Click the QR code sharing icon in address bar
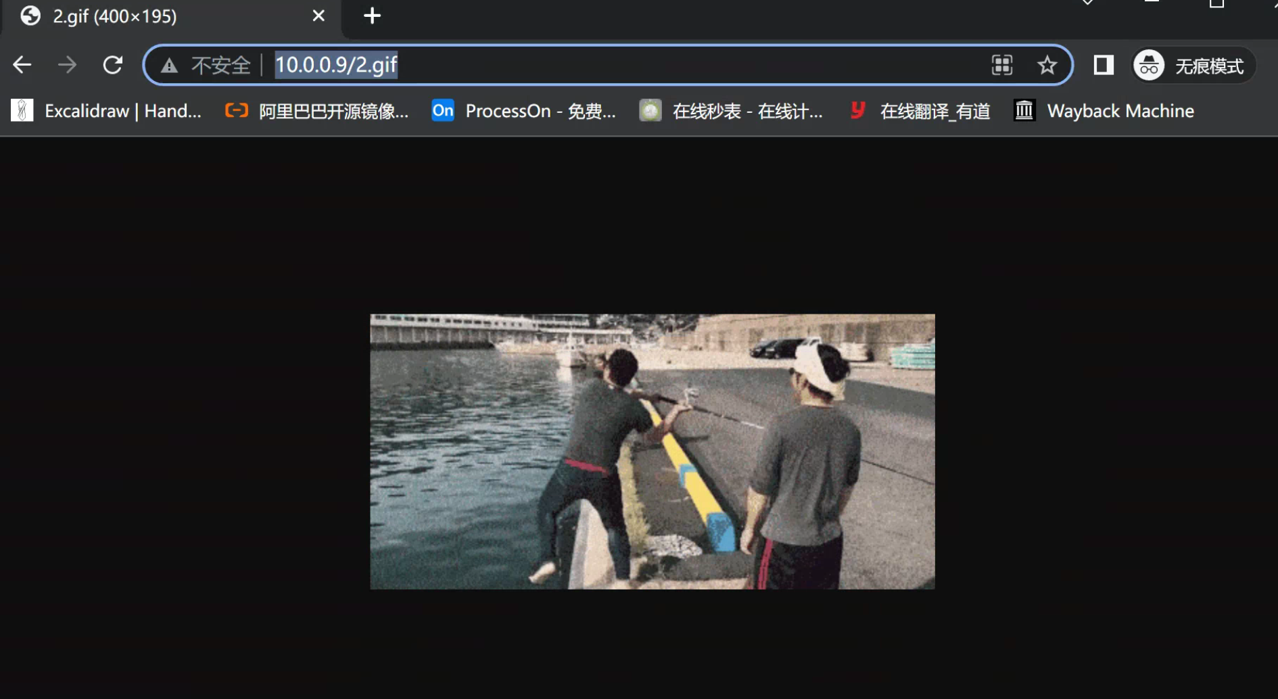The image size is (1278, 699). tap(1001, 65)
